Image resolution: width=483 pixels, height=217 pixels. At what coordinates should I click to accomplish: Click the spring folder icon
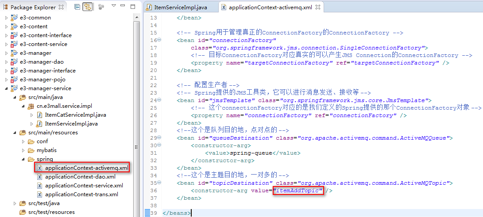(x=31, y=159)
